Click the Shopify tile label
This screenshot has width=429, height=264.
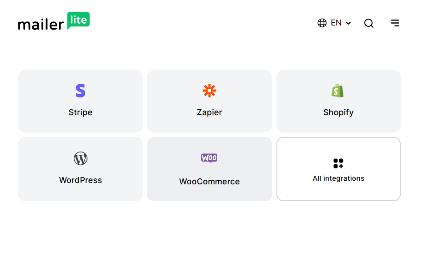point(338,112)
